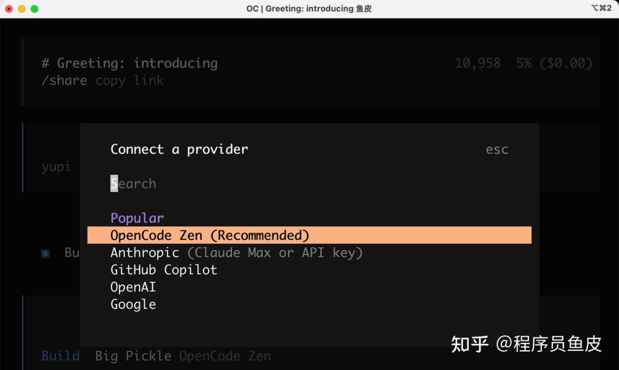
Task: Click the copy link text
Action: 130,80
